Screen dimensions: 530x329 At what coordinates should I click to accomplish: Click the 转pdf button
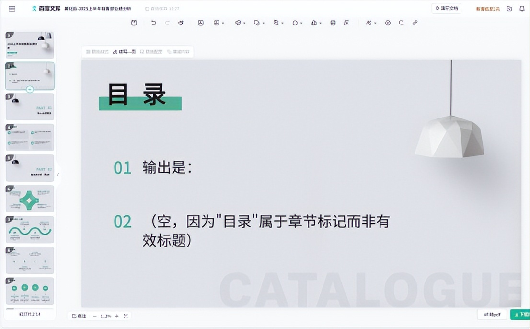click(x=492, y=315)
